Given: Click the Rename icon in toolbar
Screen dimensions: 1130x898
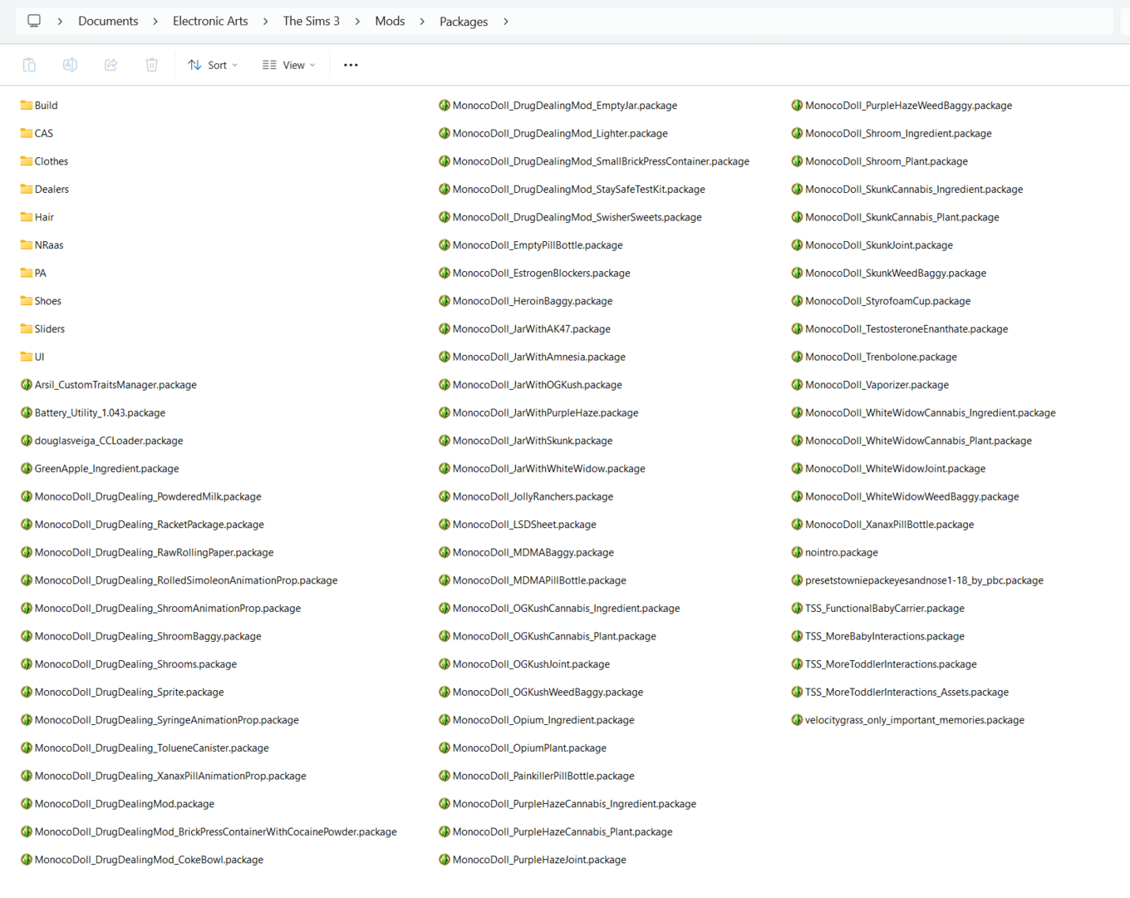Looking at the screenshot, I should [70, 65].
